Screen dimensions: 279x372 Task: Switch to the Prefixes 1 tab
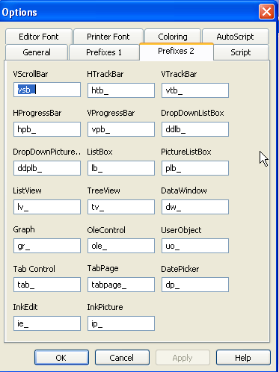point(104,52)
